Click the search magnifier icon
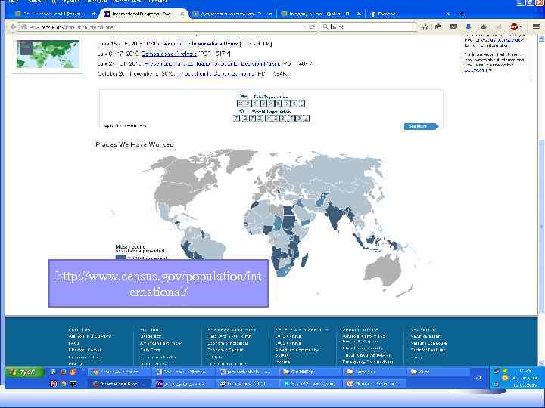This screenshot has width=545, height=408. [x=325, y=26]
